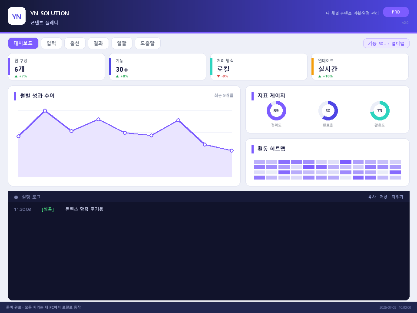Click the 월별 성과 추이 chart title
Viewport: 417px width, 313px height.
37,96
